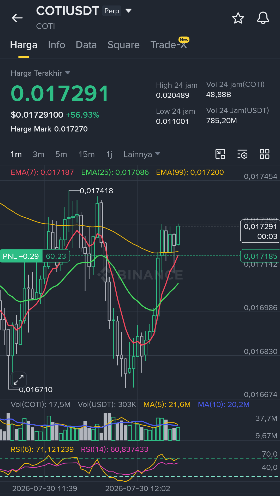Image resolution: width=280 pixels, height=496 pixels.
Task: Select the 3m timeframe
Action: (x=38, y=154)
